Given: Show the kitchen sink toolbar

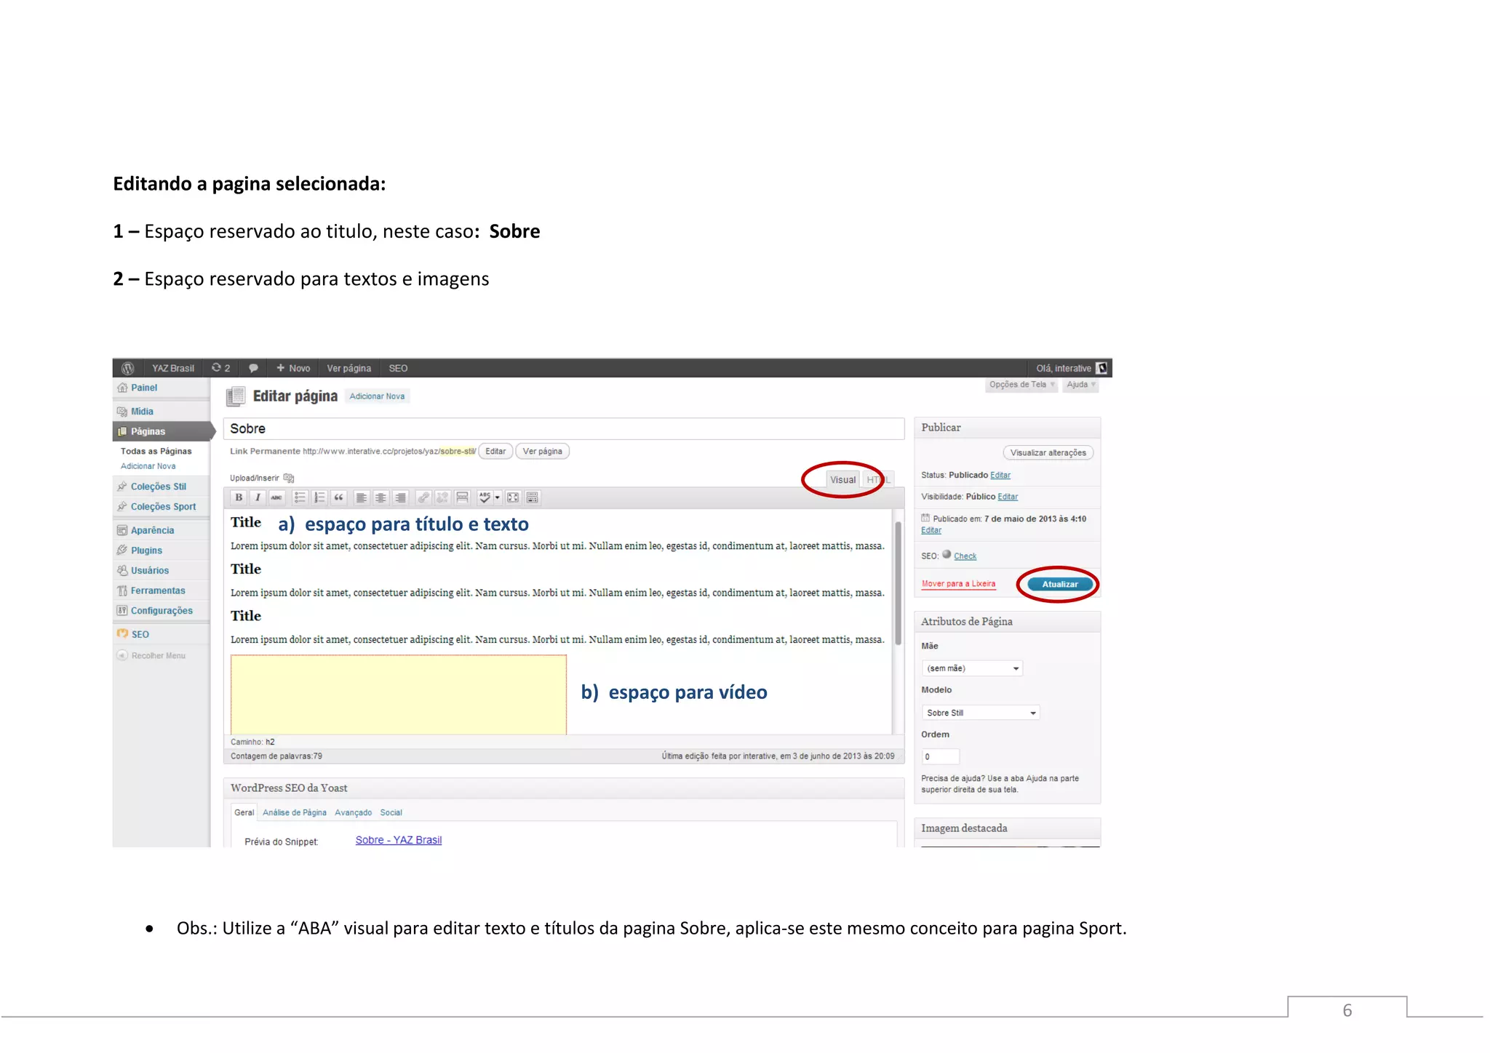Looking at the screenshot, I should click(533, 497).
